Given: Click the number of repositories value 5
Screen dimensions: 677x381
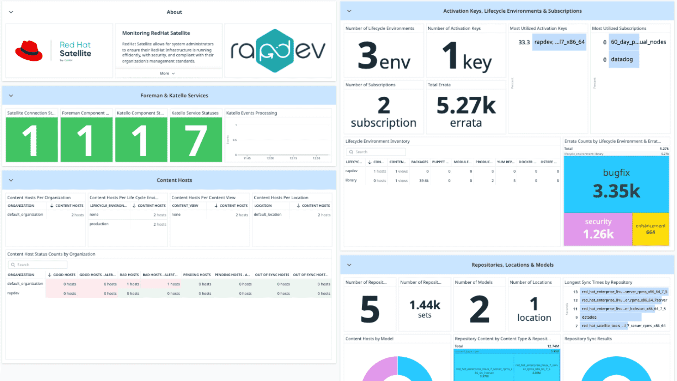Looking at the screenshot, I should (370, 310).
